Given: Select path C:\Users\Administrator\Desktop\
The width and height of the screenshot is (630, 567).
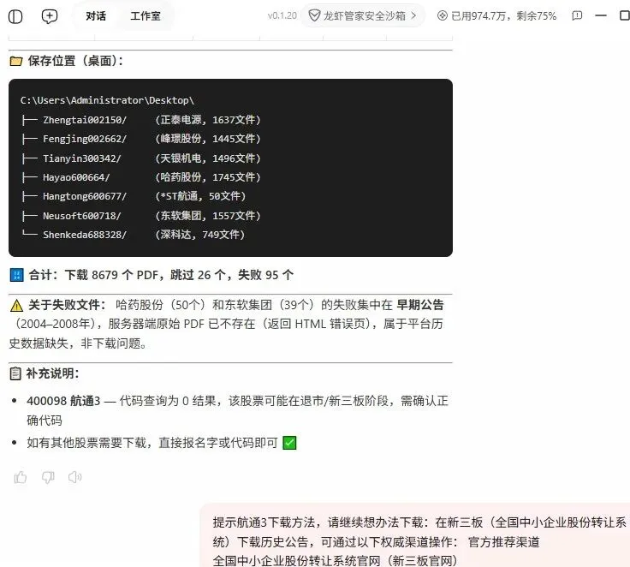Looking at the screenshot, I should [x=107, y=100].
